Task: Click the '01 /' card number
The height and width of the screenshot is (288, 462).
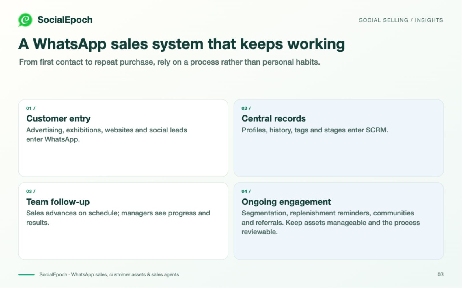Action: coord(31,108)
